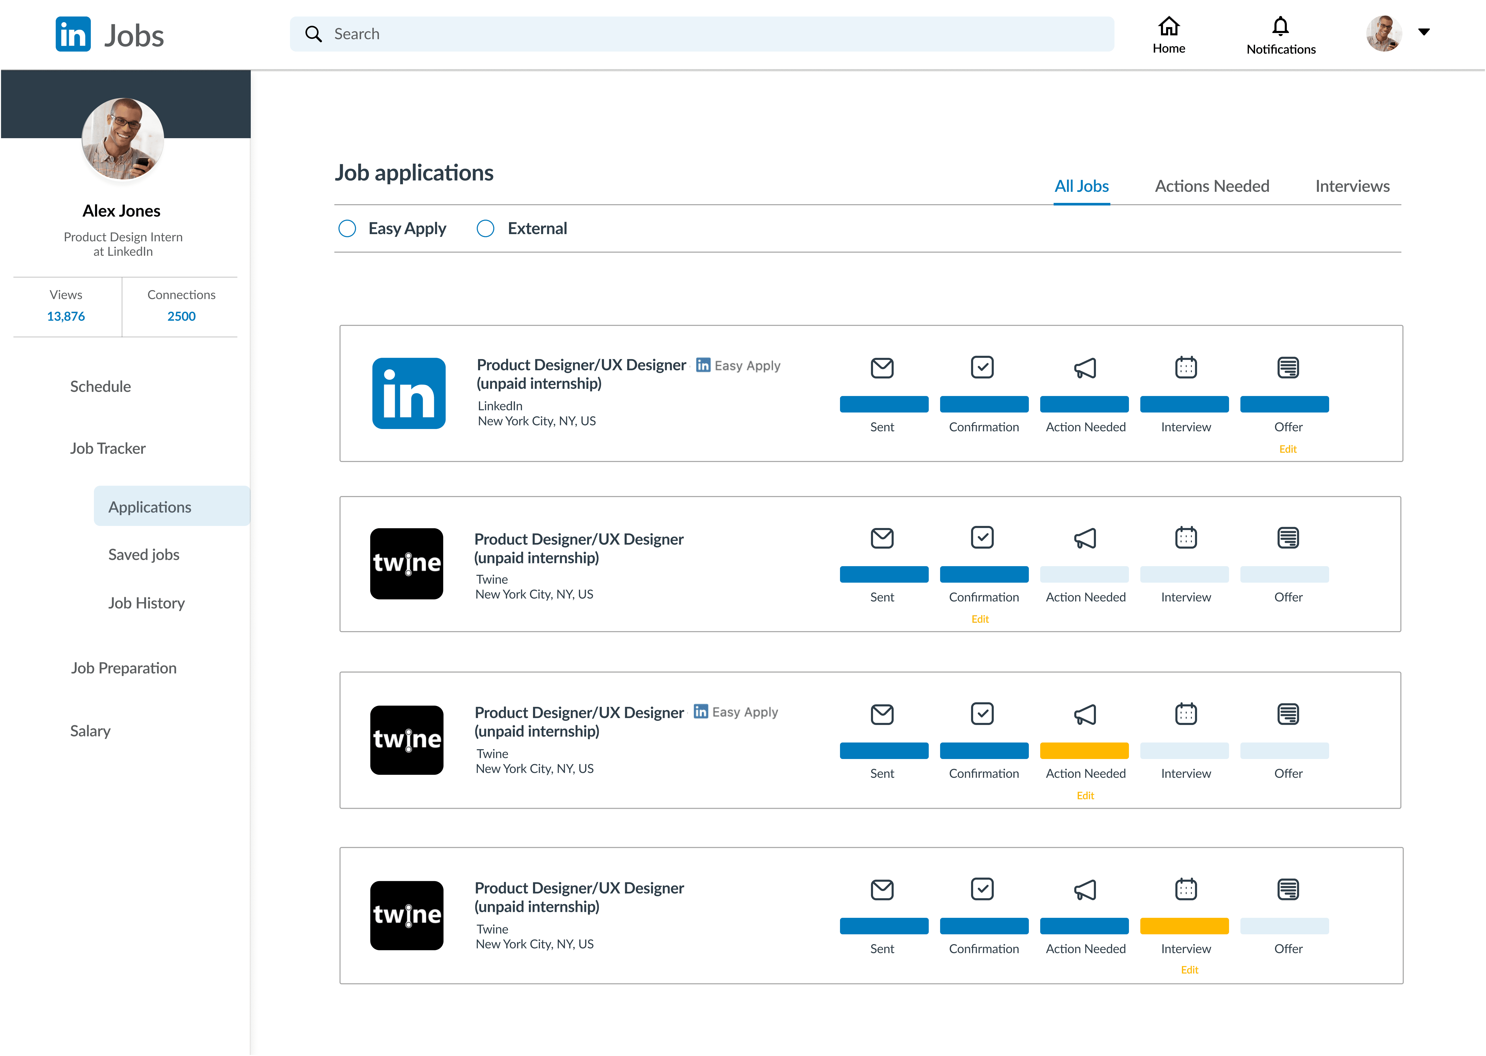Expand Job Tracker in sidebar
1486x1056 pixels.
tap(108, 448)
